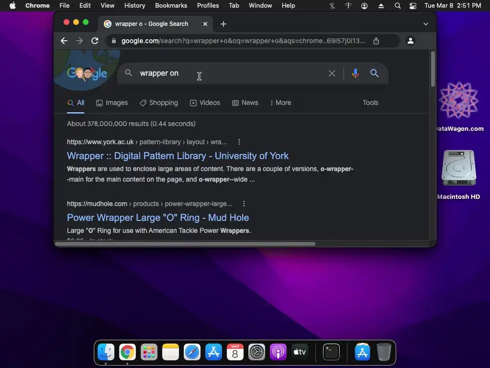Click the address bar URL

pos(243,41)
